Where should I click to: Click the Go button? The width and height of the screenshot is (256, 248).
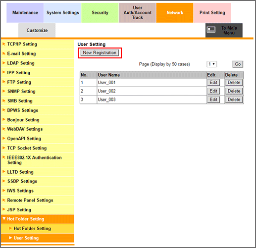tap(238, 64)
